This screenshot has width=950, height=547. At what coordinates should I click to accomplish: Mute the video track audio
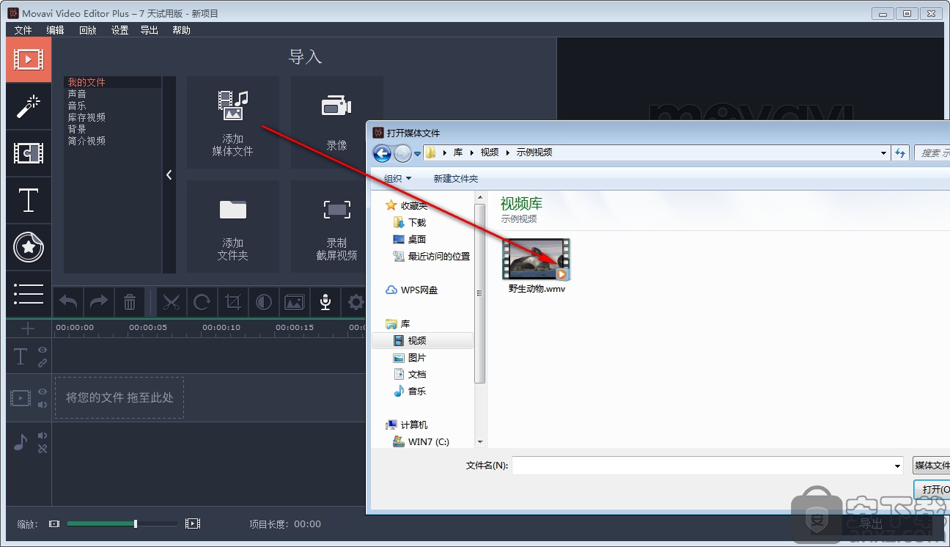click(43, 404)
